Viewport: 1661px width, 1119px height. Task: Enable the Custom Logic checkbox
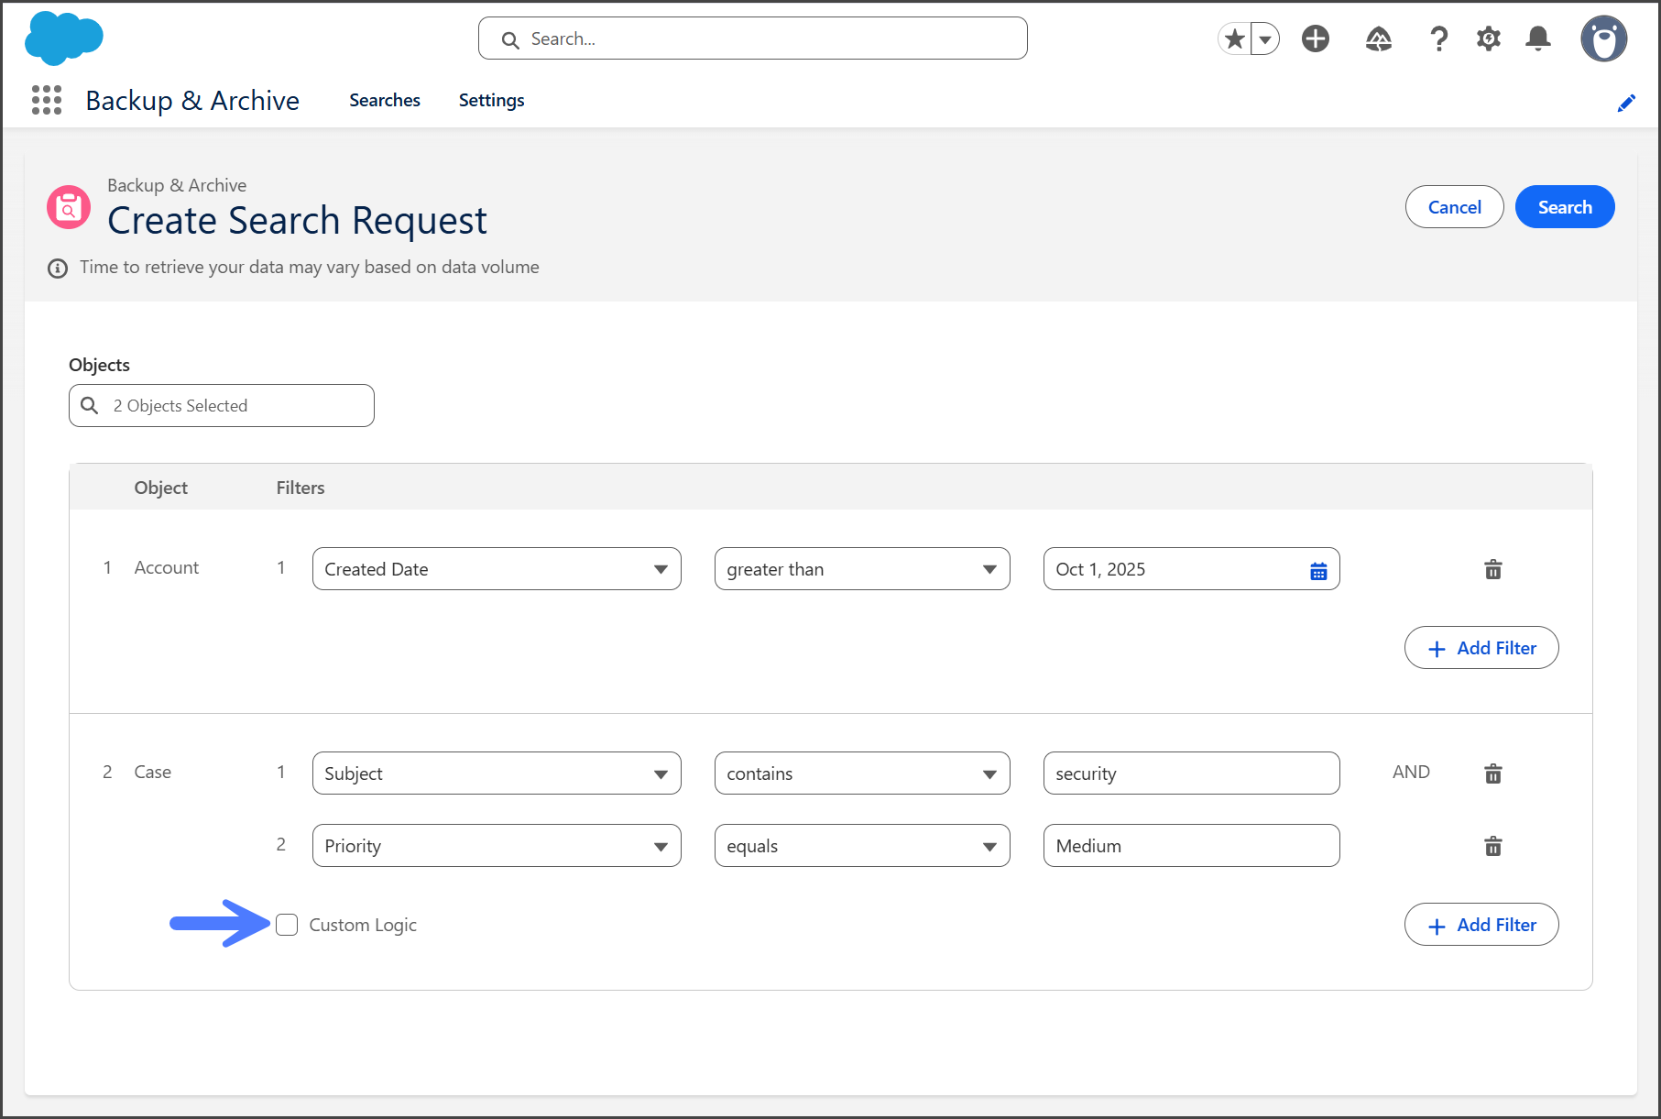tap(287, 925)
